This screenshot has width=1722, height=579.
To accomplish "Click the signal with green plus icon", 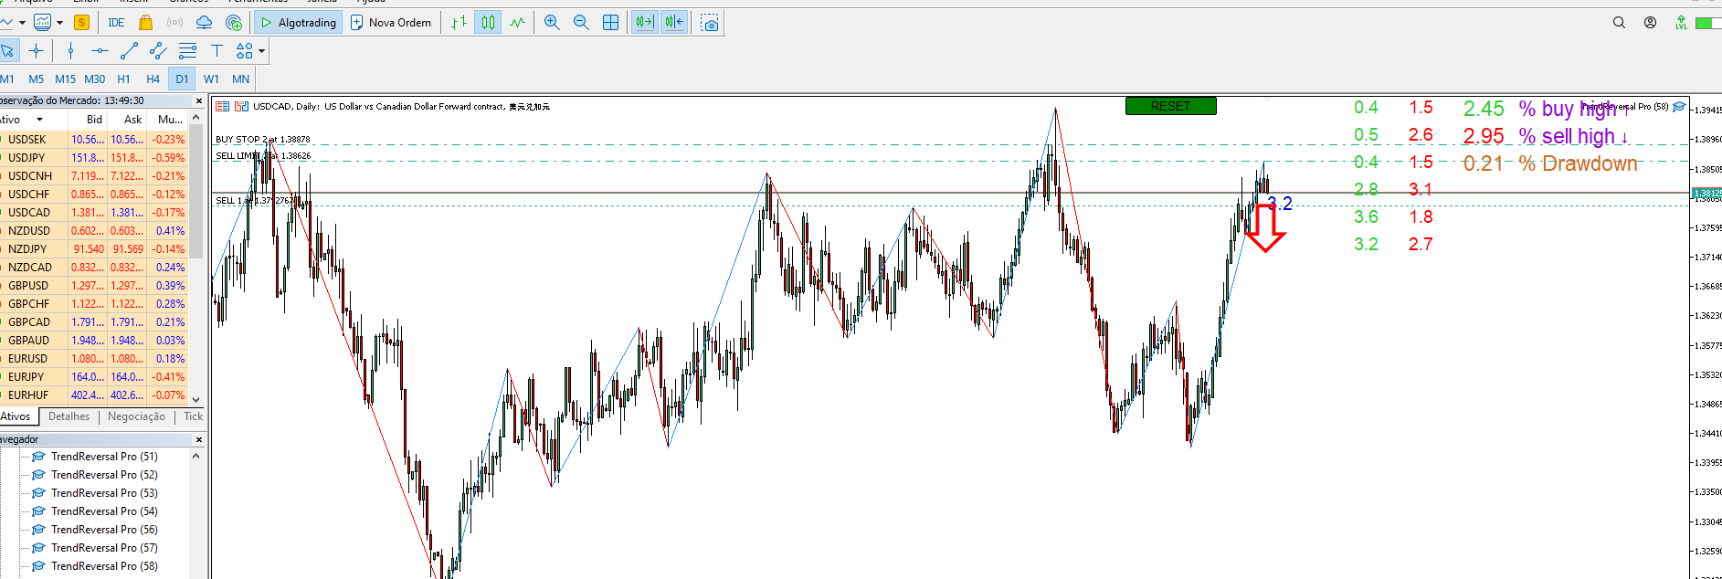I will click(x=234, y=23).
